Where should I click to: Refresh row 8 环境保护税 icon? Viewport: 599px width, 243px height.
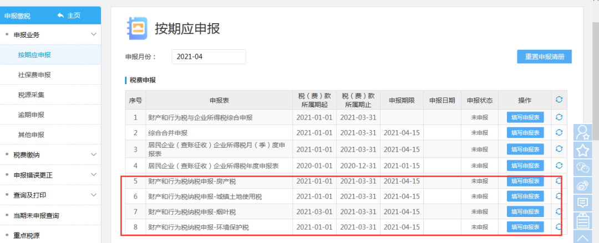(559, 226)
